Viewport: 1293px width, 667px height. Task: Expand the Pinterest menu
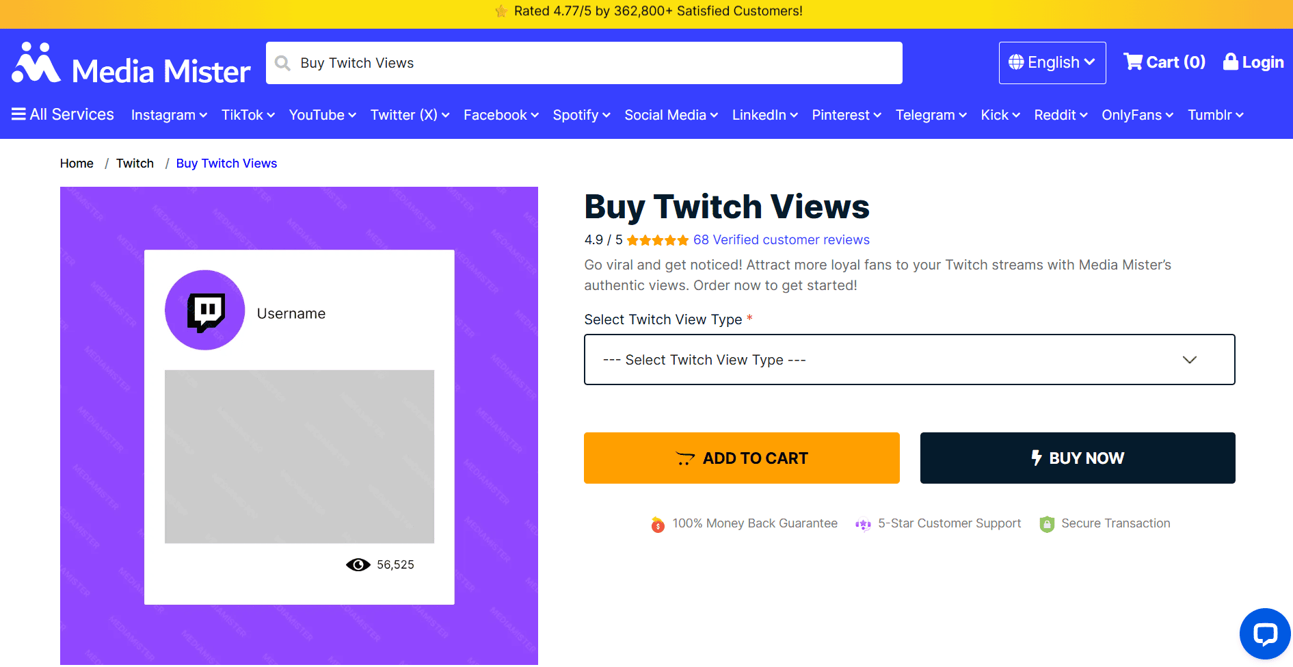click(x=847, y=115)
